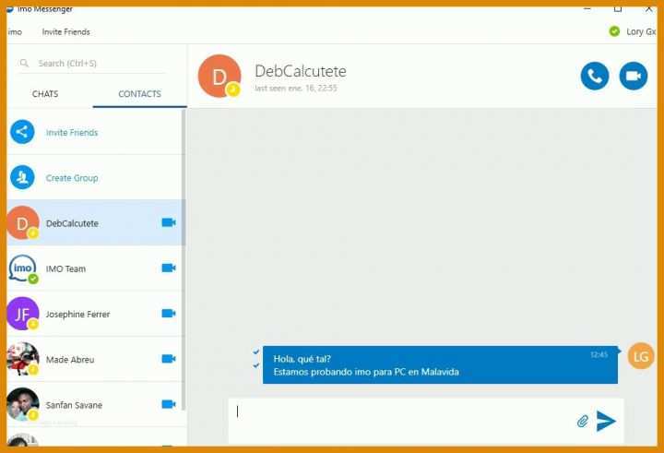The image size is (664, 453).
Task: Switch to the CHATS tab
Action: (45, 94)
